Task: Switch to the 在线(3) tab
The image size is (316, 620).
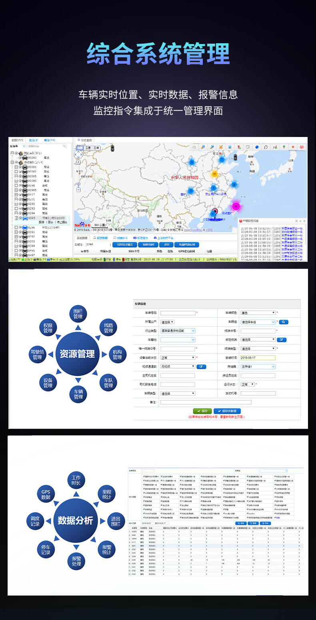Action: click(34, 140)
